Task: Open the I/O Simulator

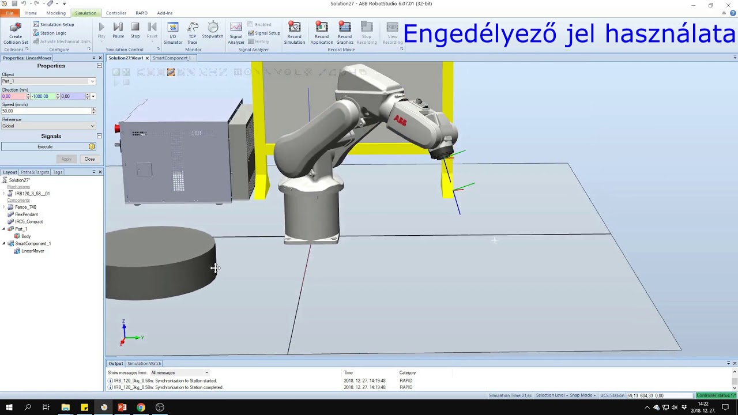Action: 173,33
